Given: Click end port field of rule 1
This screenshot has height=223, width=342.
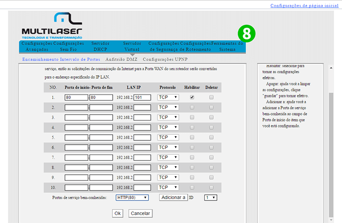Looking at the screenshot, I should [101, 98].
